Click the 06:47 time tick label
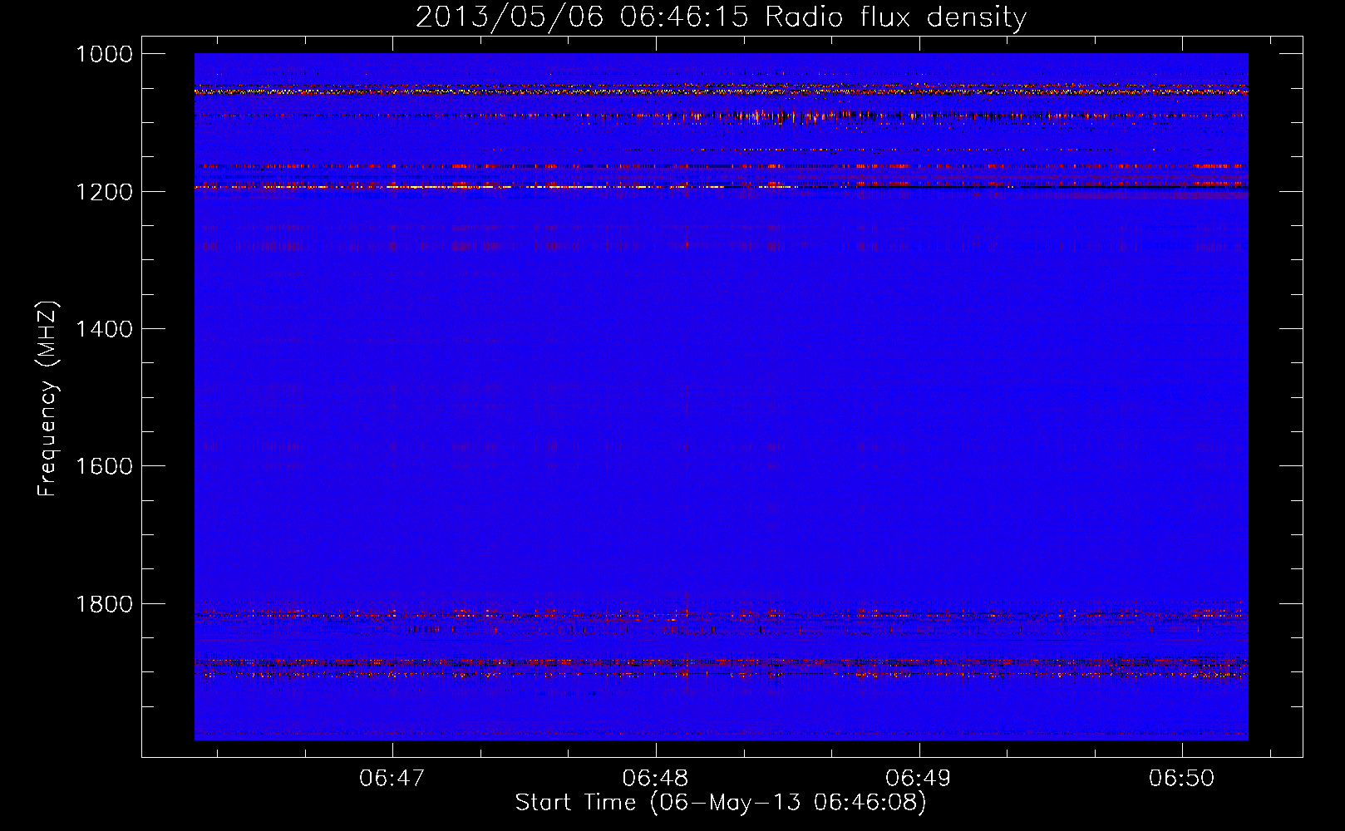 (392, 779)
